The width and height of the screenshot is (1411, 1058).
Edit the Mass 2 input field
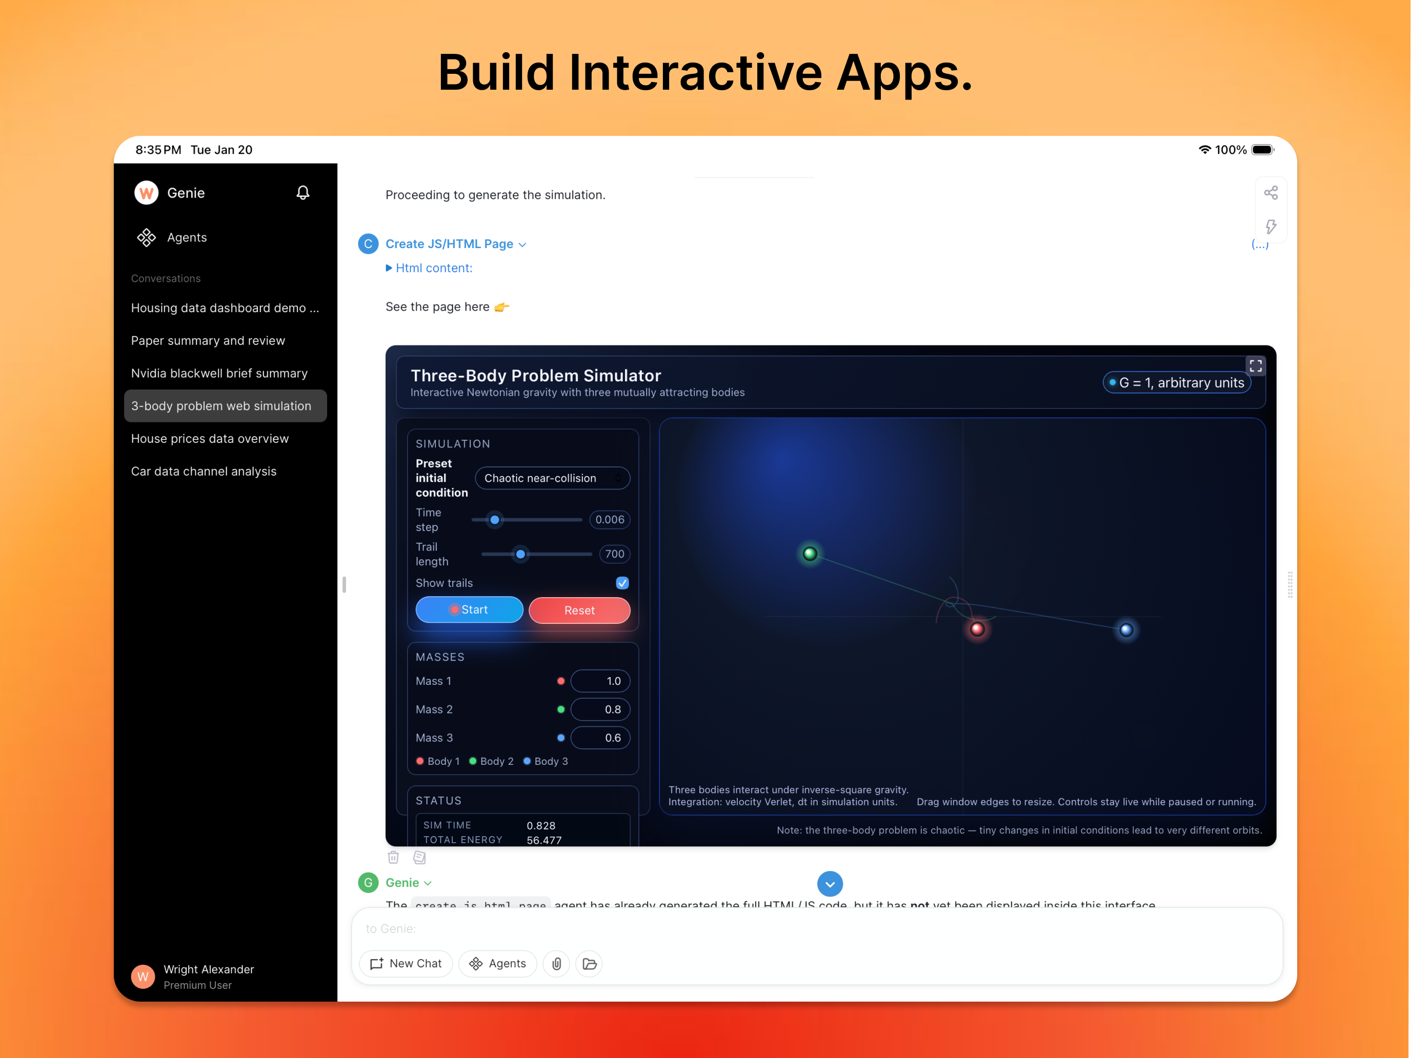coord(599,710)
